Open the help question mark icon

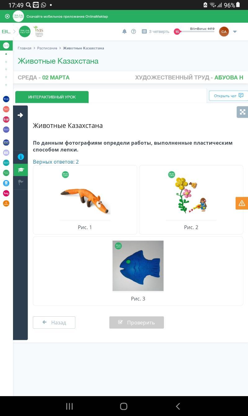(x=134, y=31)
